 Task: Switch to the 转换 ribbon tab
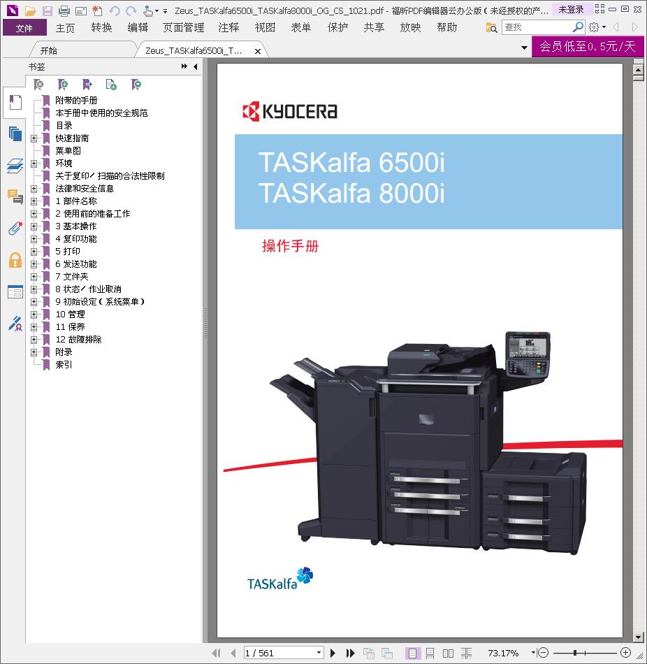pos(101,28)
